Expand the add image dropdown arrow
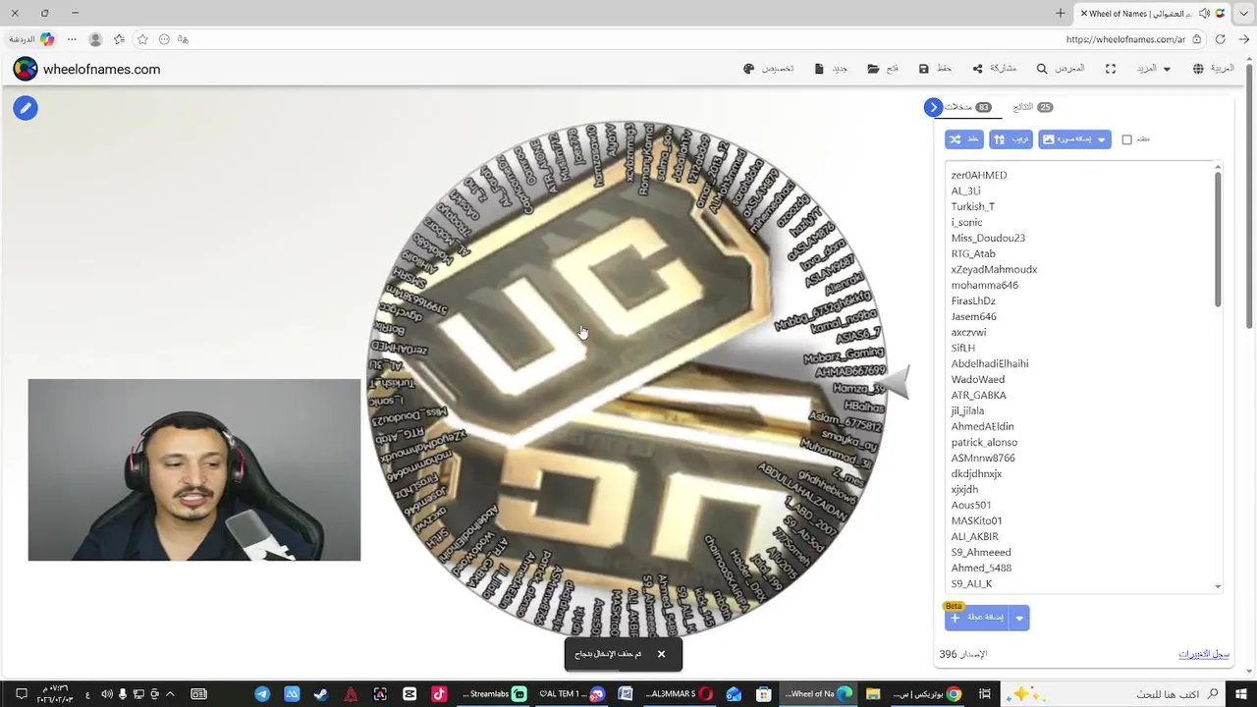 point(1102,139)
